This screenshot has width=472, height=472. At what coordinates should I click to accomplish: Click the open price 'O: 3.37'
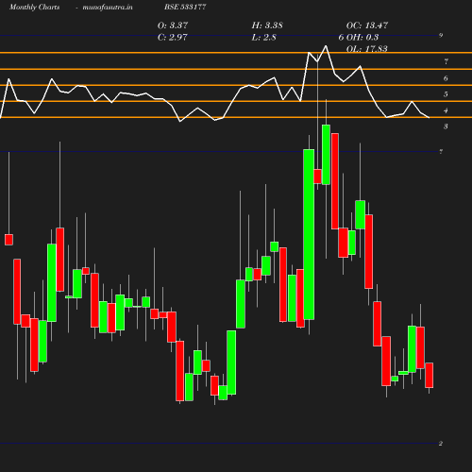pos(173,25)
